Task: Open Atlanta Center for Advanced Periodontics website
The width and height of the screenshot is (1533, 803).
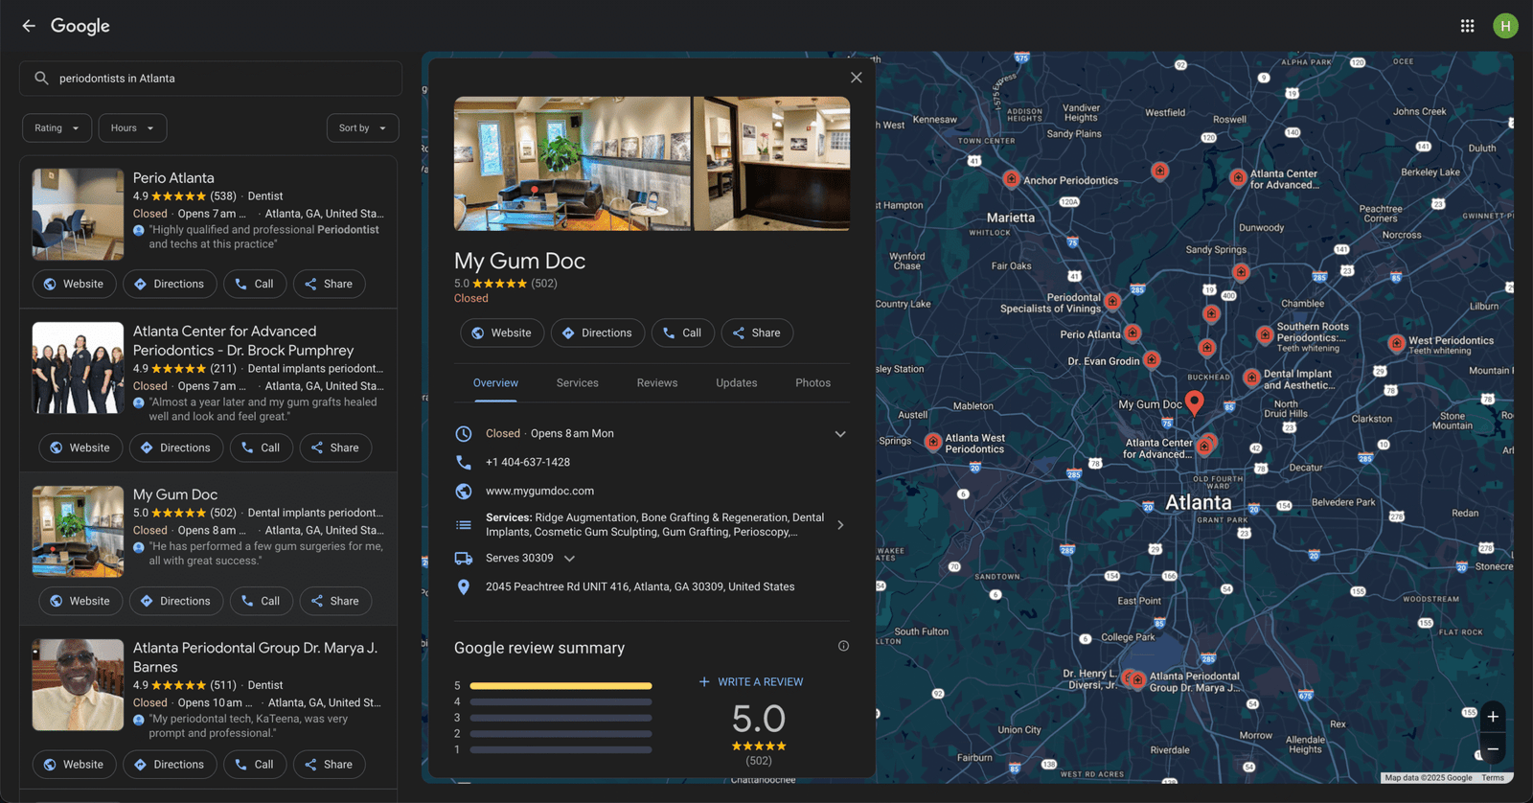Action: [x=80, y=448]
